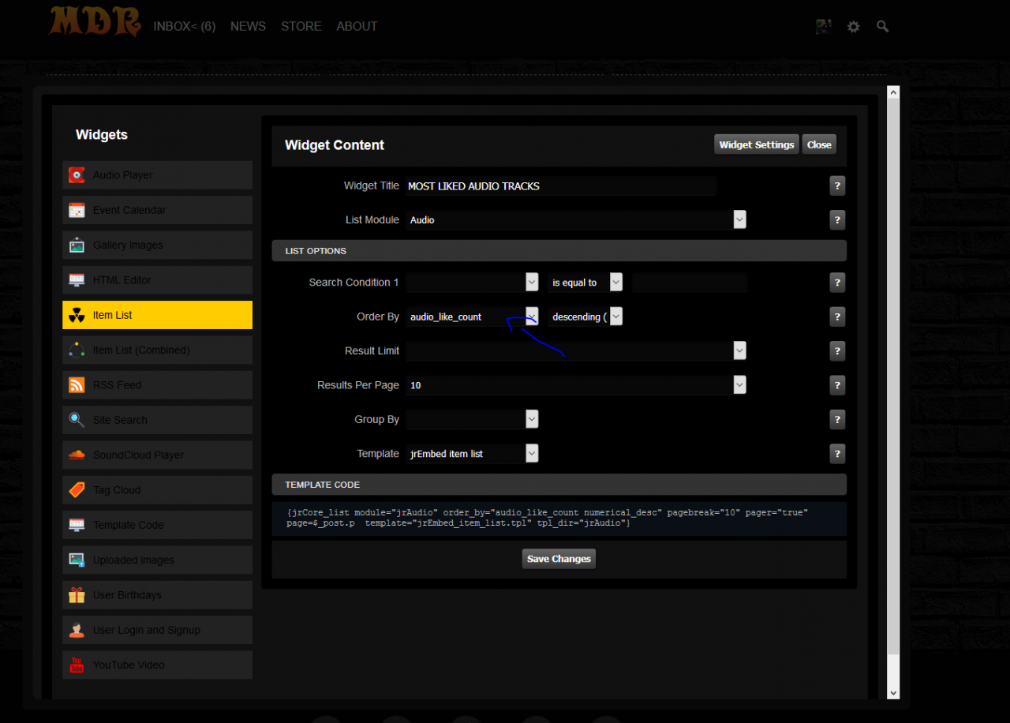Open the Tag Cloud widget icon
1010x723 pixels.
[77, 490]
